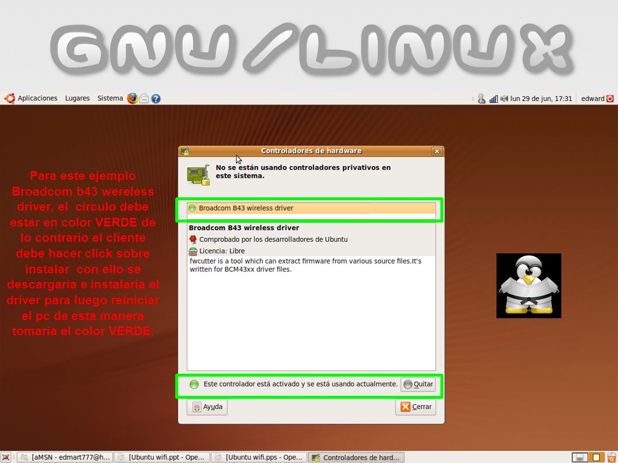Click the edward user switcher

pyautogui.click(x=593, y=99)
